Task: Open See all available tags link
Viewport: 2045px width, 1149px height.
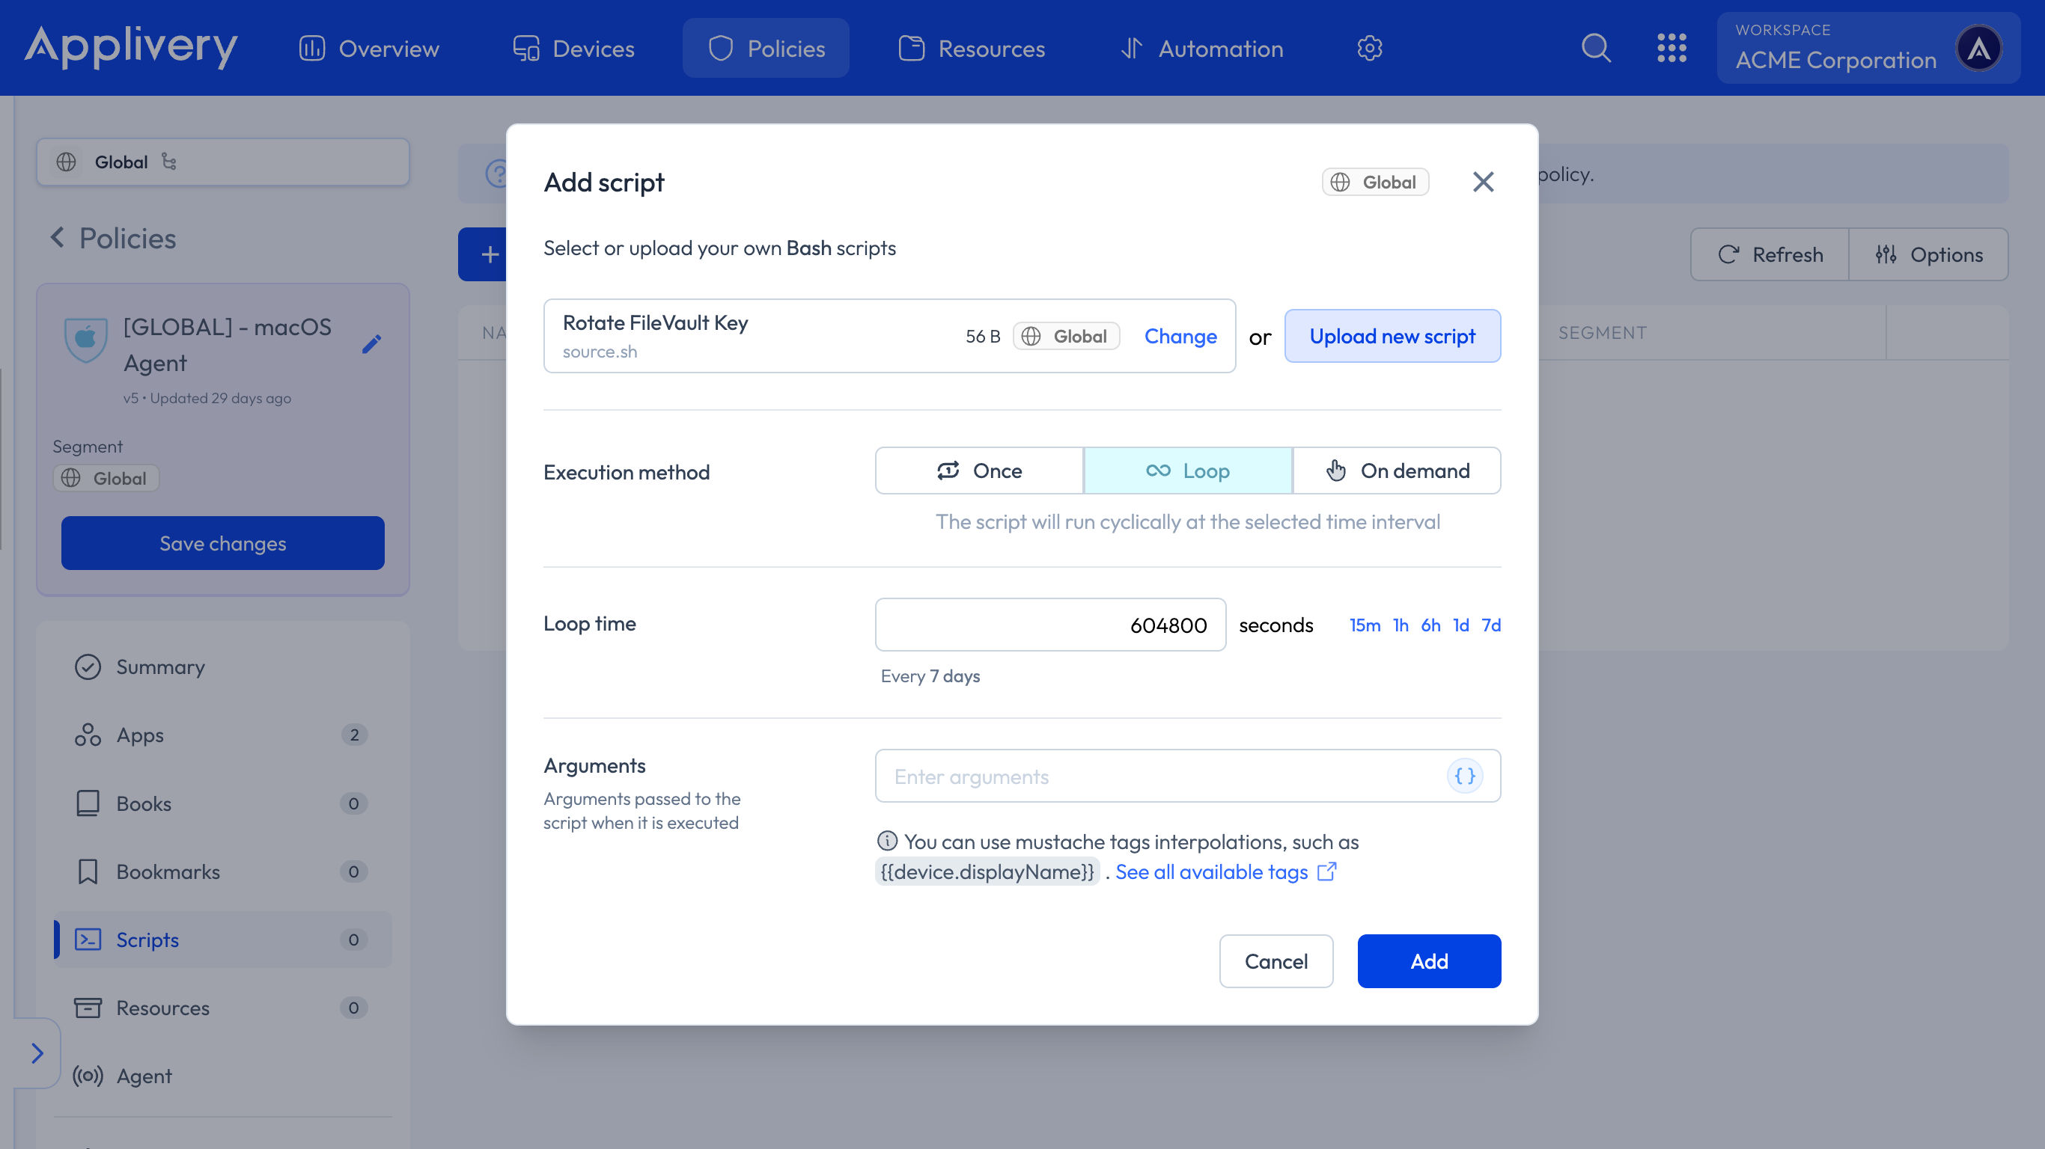Action: pyautogui.click(x=1212, y=871)
